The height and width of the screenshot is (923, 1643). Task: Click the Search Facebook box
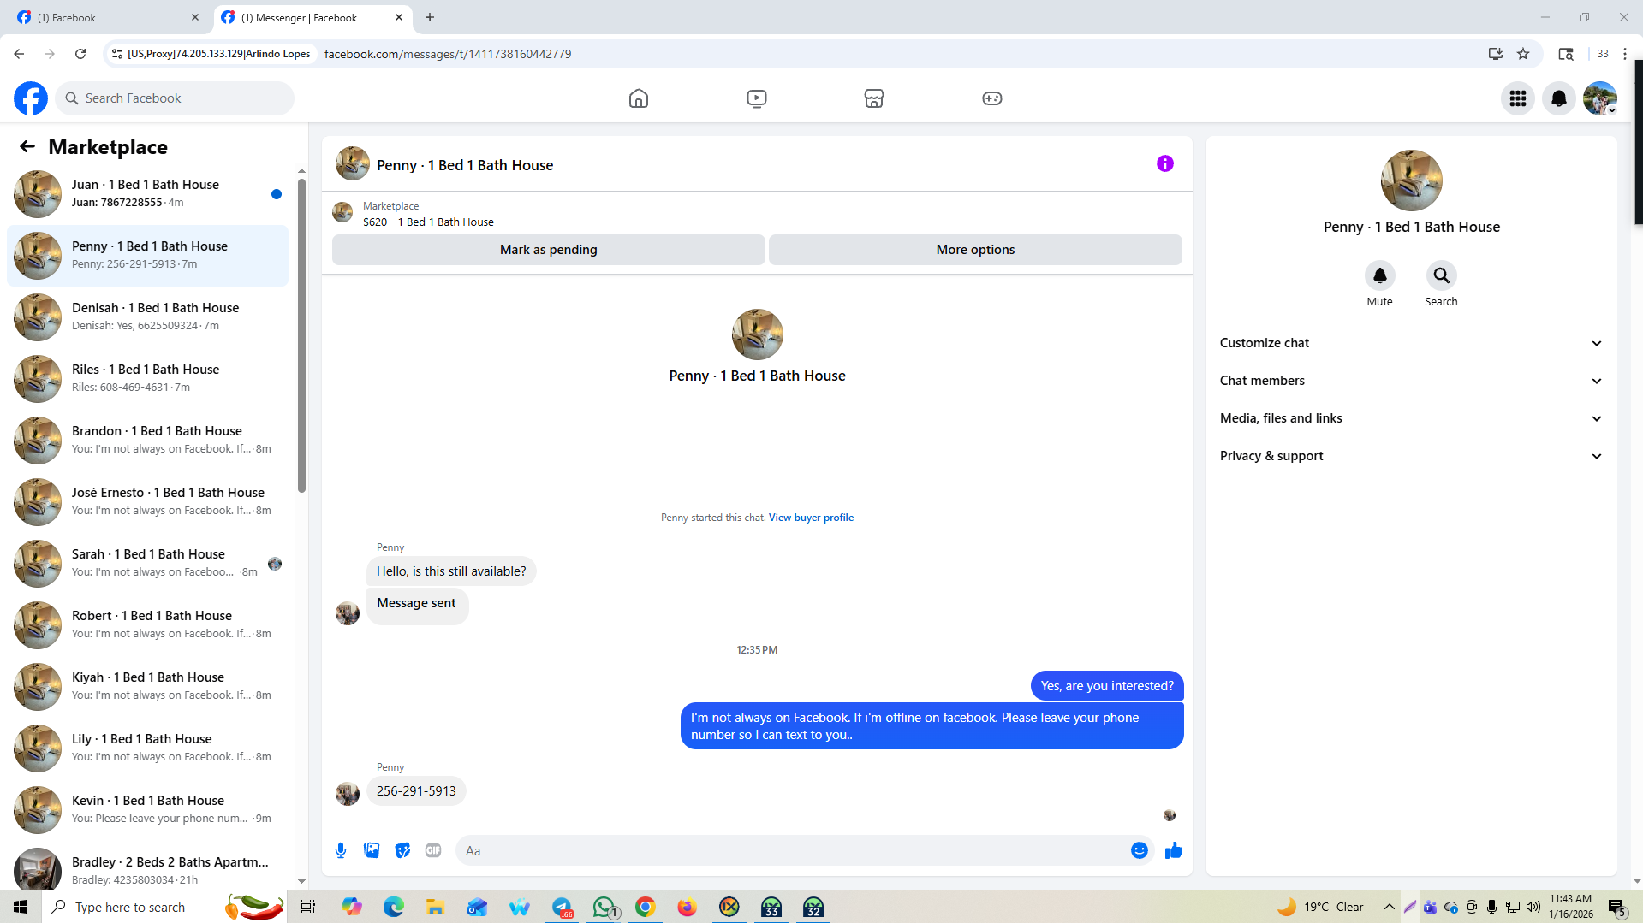click(175, 98)
